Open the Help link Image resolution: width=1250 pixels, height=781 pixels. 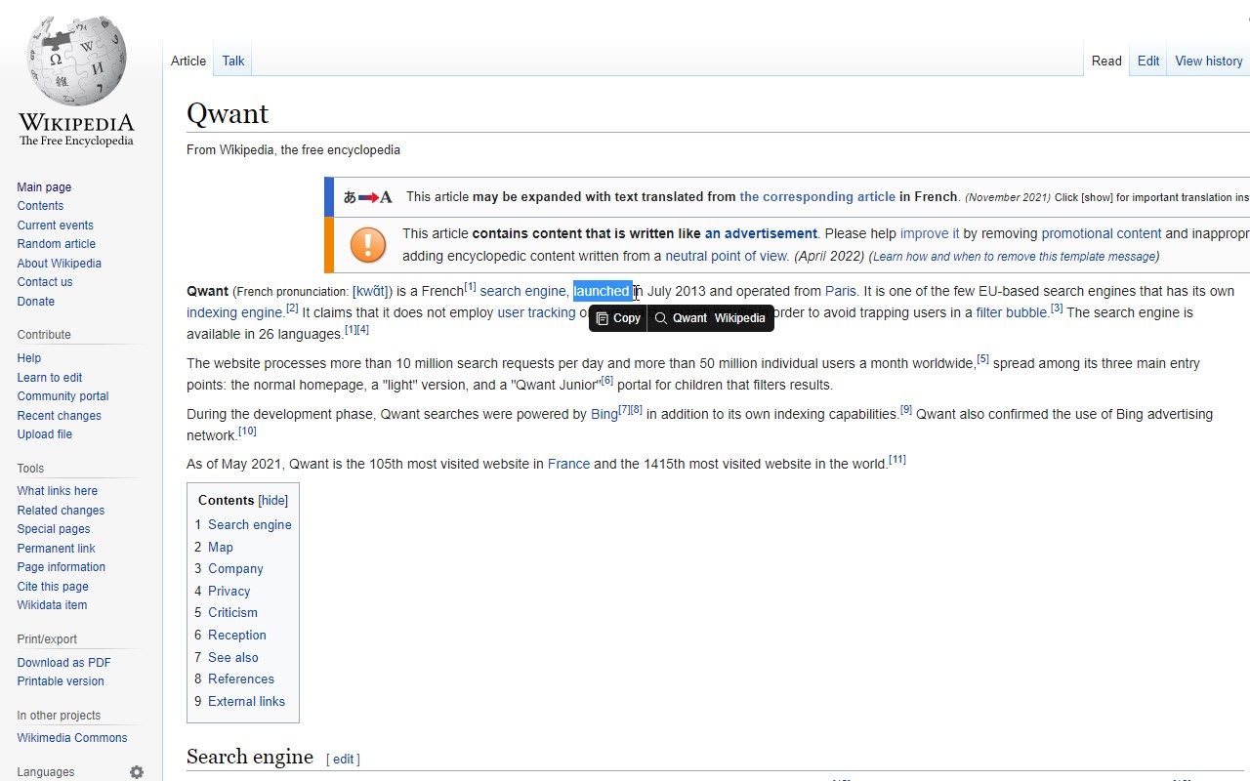click(x=29, y=358)
